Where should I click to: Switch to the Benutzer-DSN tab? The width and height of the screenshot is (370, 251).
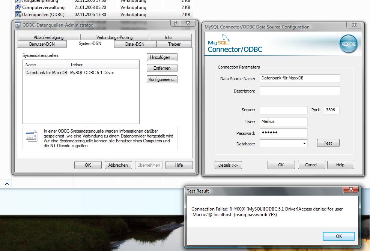pyautogui.click(x=42, y=44)
